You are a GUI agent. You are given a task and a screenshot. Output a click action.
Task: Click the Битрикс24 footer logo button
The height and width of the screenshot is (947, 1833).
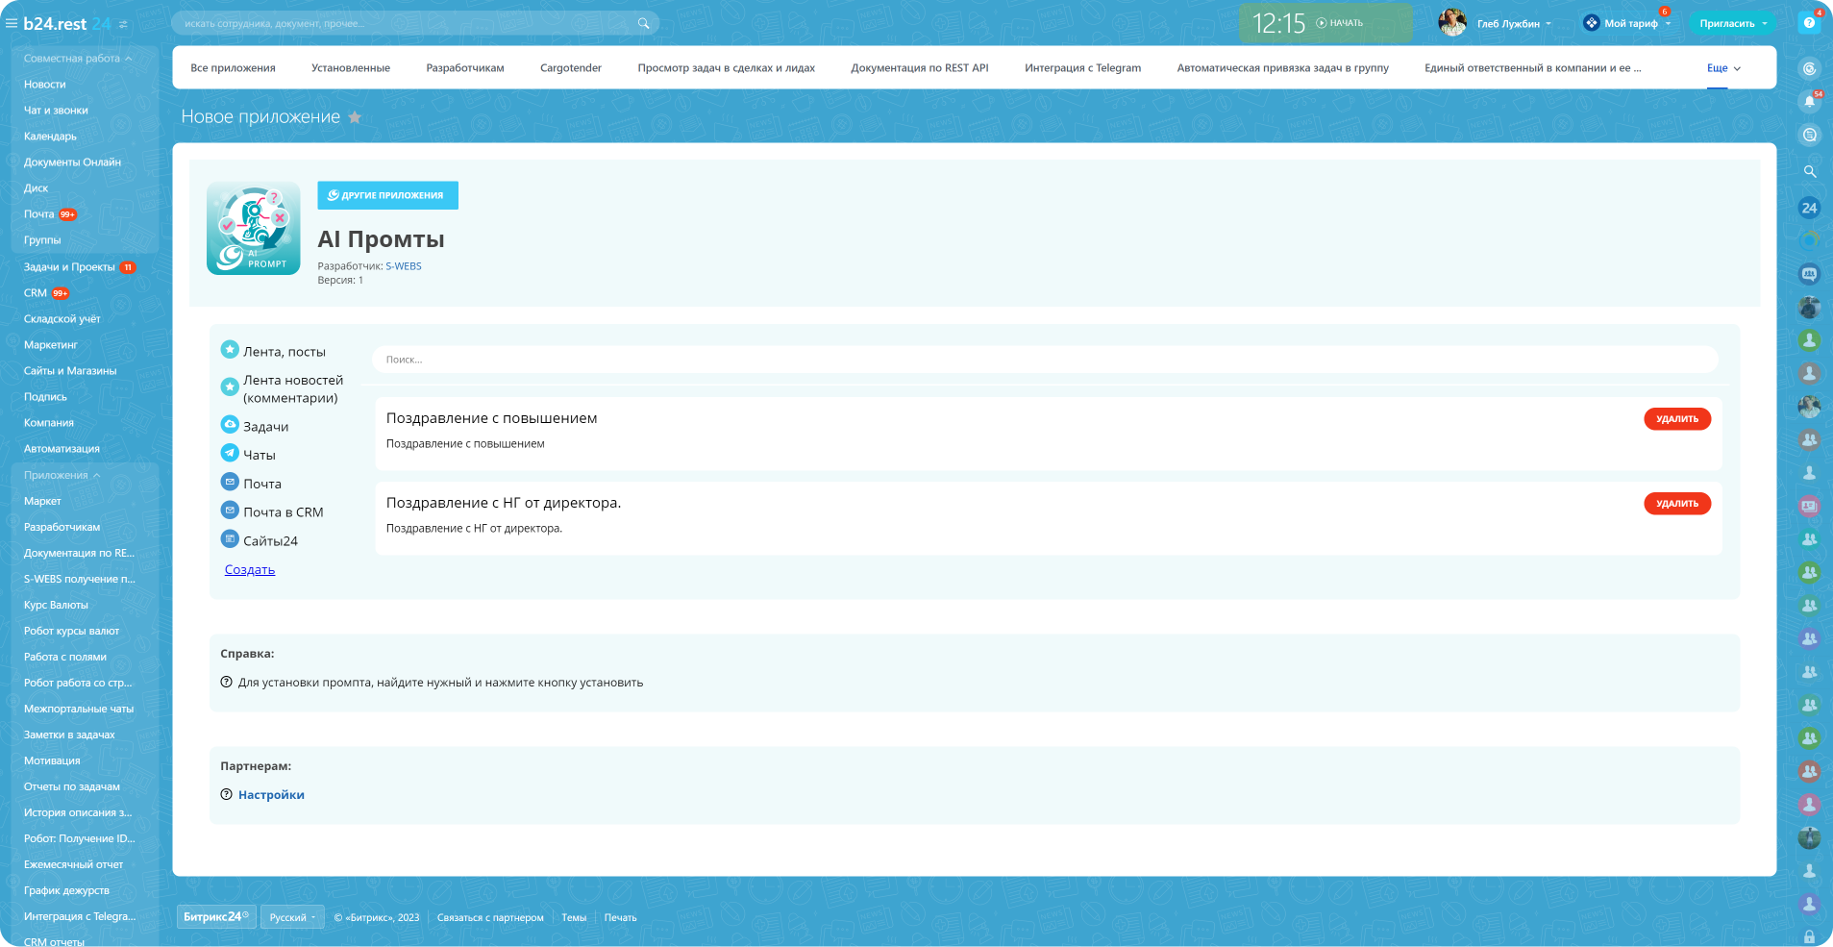pos(216,917)
